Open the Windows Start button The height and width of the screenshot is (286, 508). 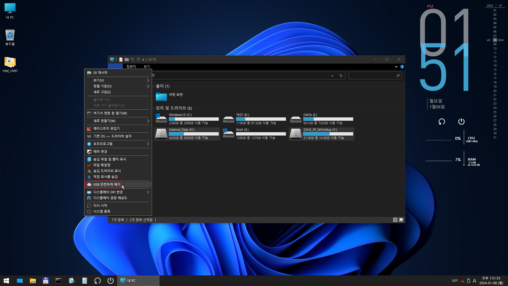(6, 281)
